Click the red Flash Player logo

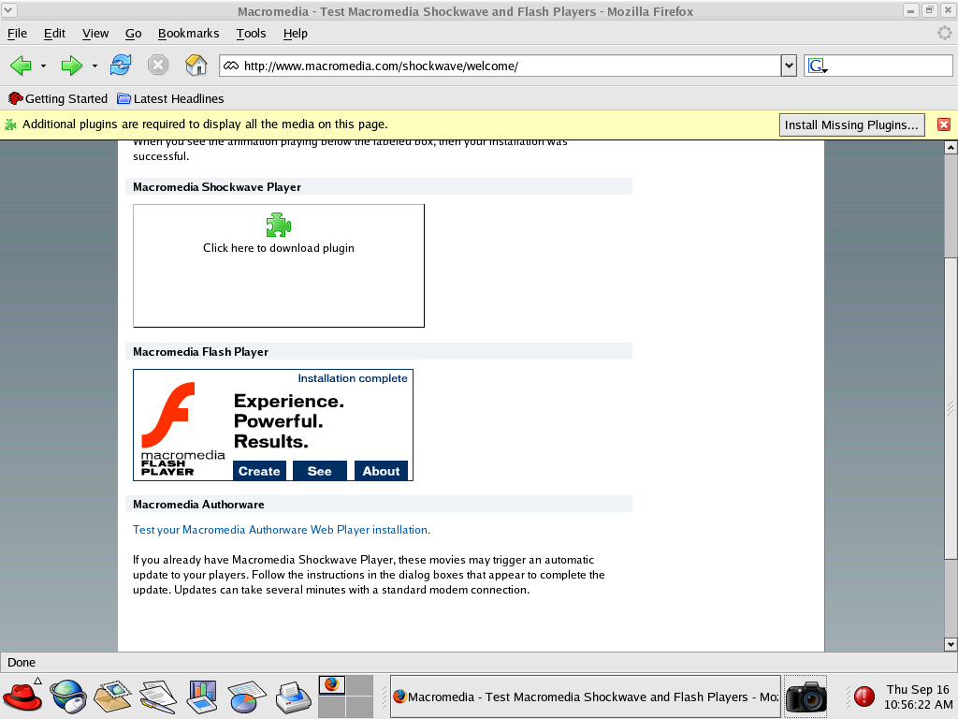[168, 415]
